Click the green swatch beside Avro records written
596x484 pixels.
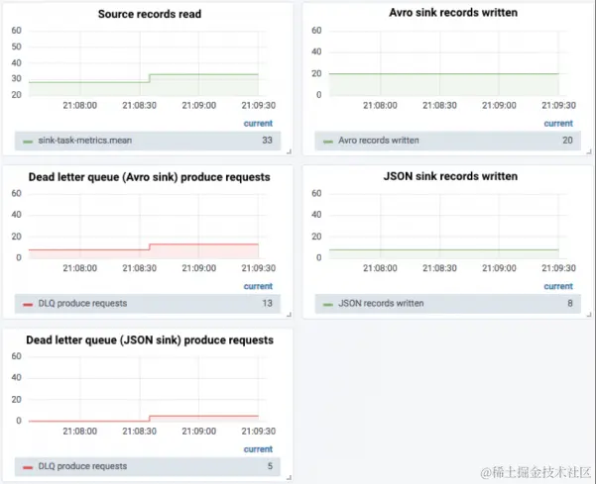point(328,142)
